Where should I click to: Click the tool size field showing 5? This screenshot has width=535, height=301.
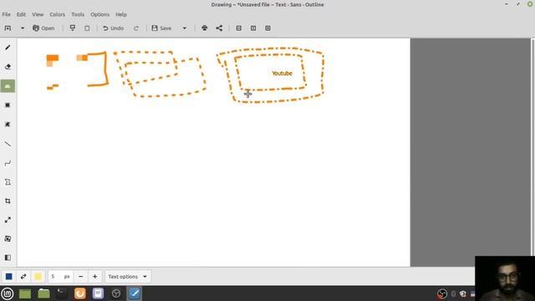coord(60,277)
